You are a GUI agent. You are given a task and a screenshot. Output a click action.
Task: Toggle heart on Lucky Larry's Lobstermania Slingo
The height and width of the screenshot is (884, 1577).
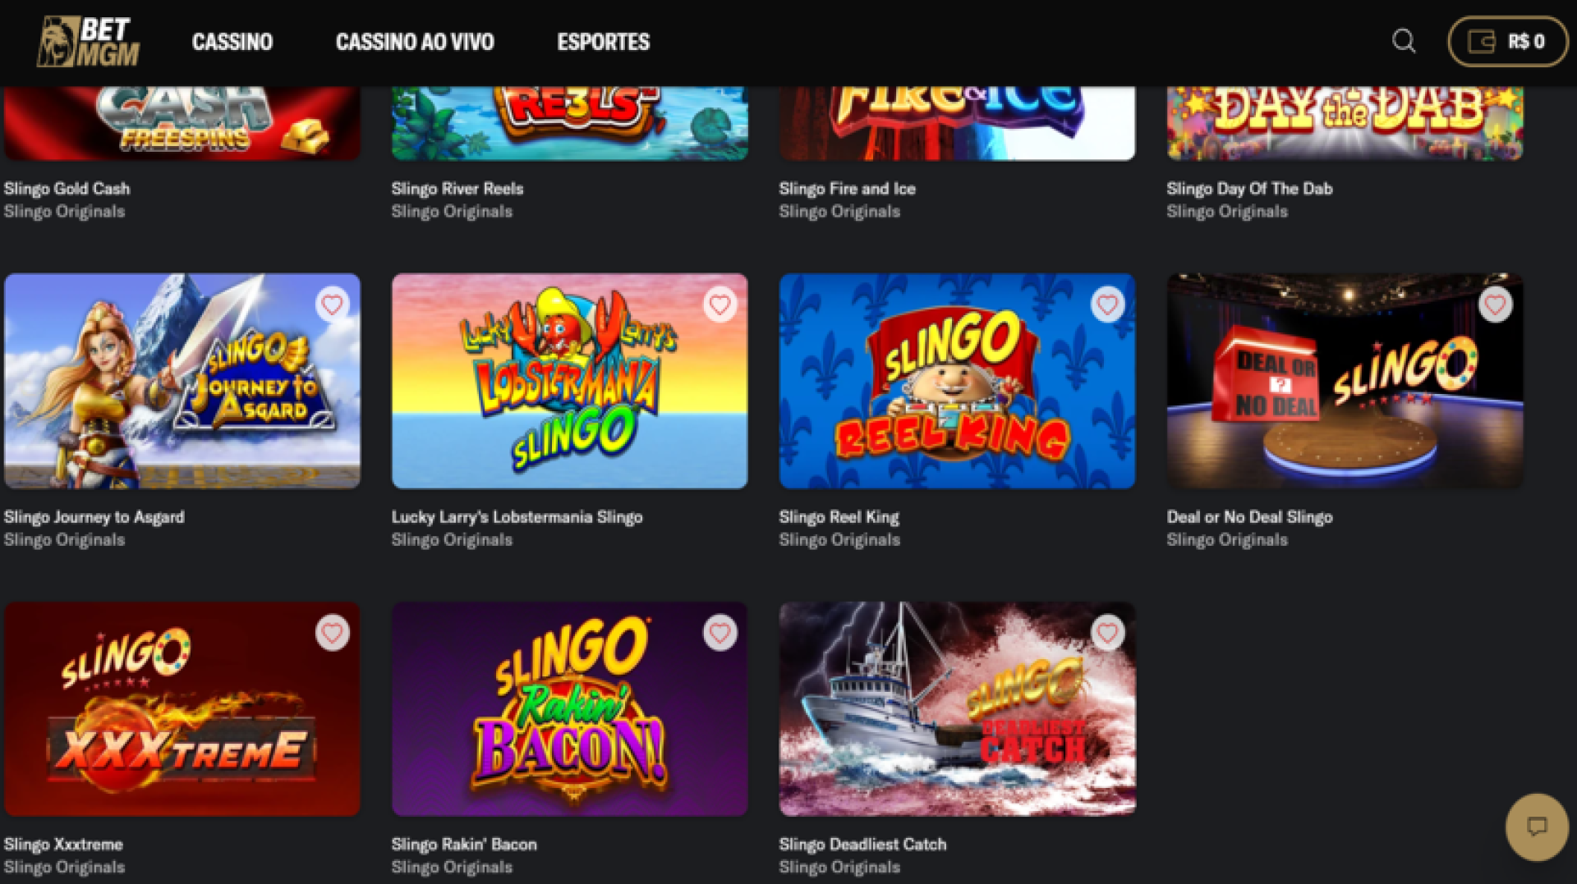[x=720, y=305]
